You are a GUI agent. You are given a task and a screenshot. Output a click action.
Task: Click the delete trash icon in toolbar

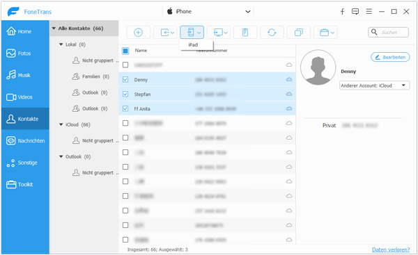click(x=245, y=33)
